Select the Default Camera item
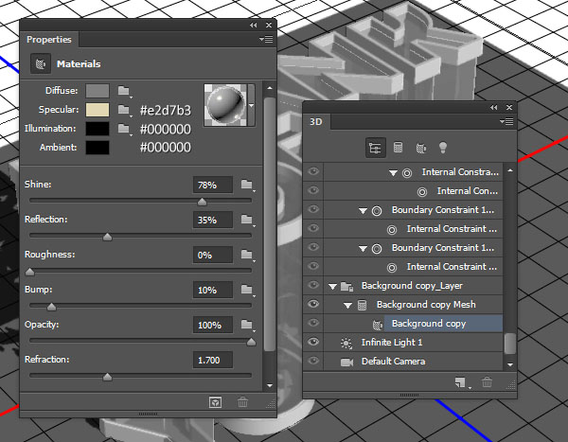 click(392, 361)
